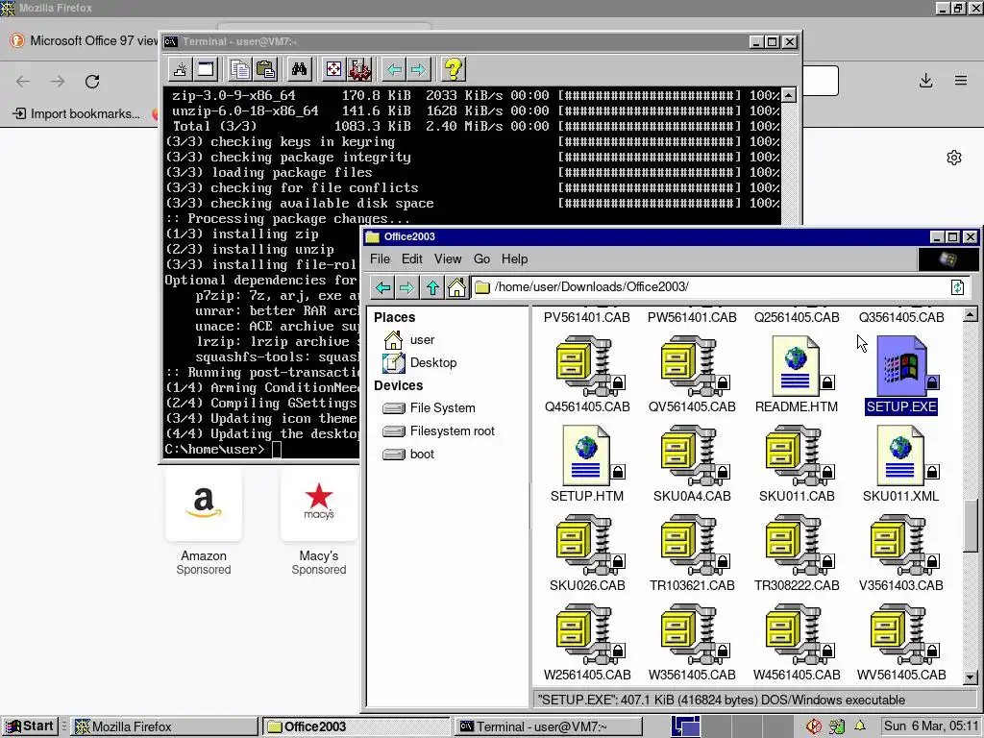Screen dimensions: 984x738
Task: Click the fullscreen arrows icon in Terminal toolbar
Action: 333,69
